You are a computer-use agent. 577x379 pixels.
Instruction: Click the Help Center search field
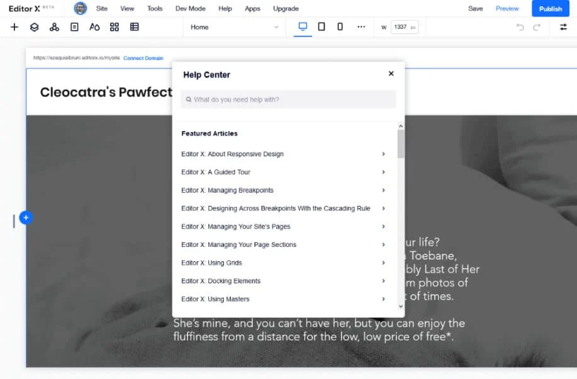click(288, 99)
